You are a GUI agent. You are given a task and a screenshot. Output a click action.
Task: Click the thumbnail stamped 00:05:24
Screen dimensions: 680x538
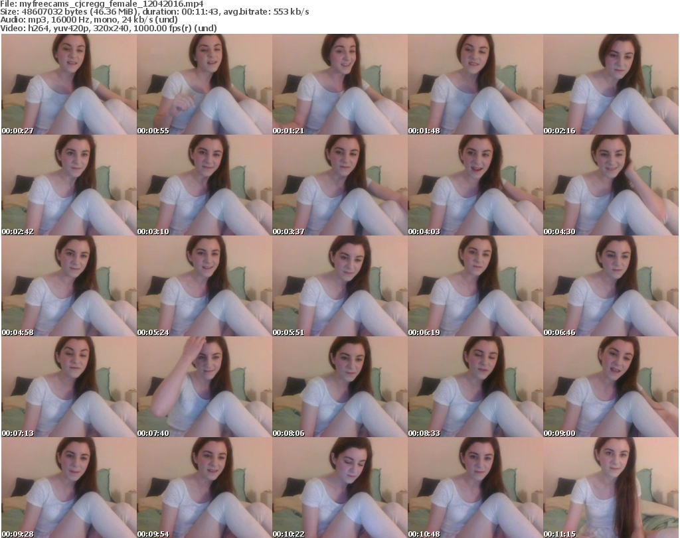(205, 286)
